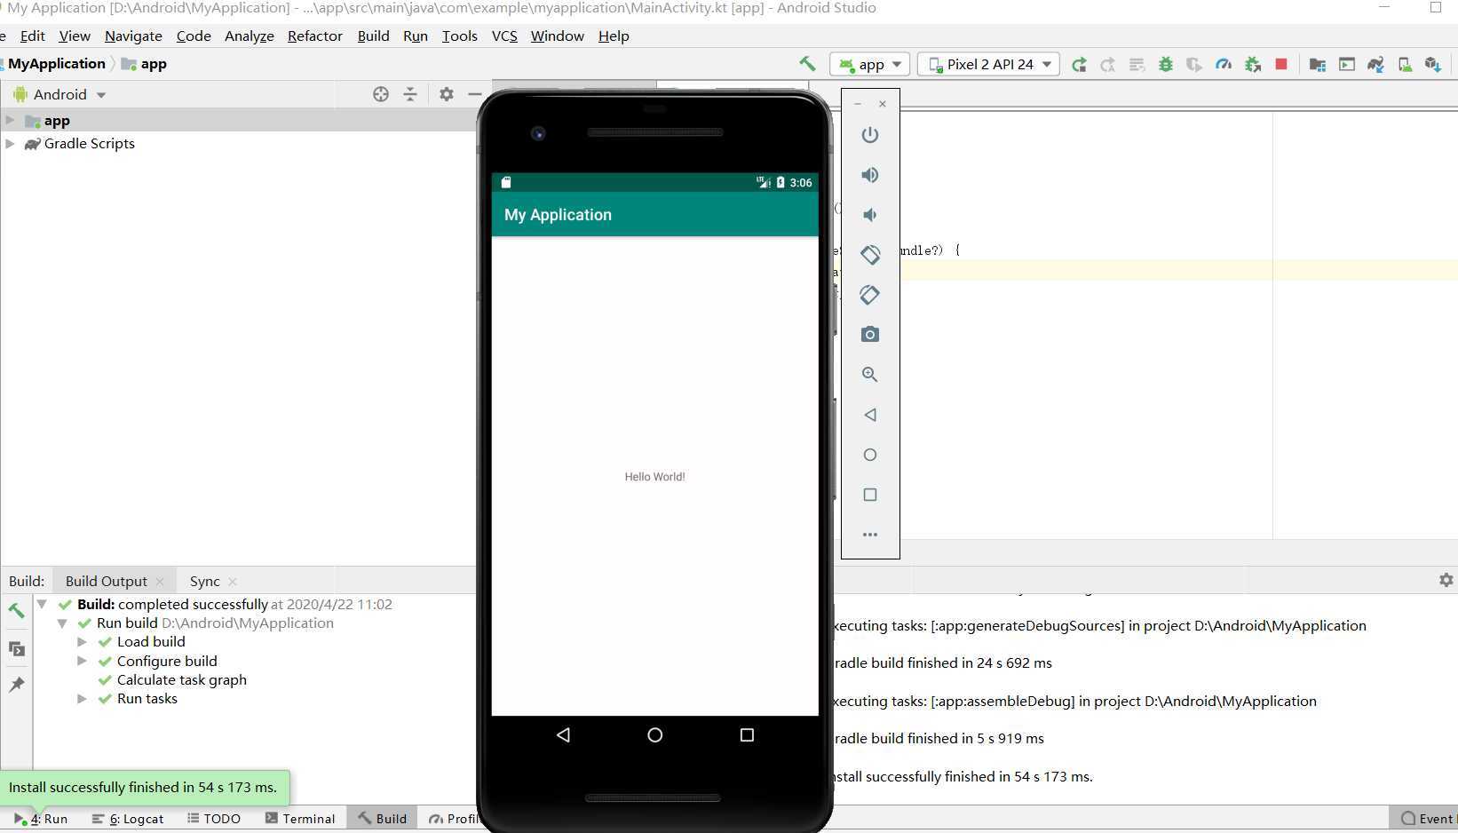Open the Android project view dropdown

tap(59, 94)
